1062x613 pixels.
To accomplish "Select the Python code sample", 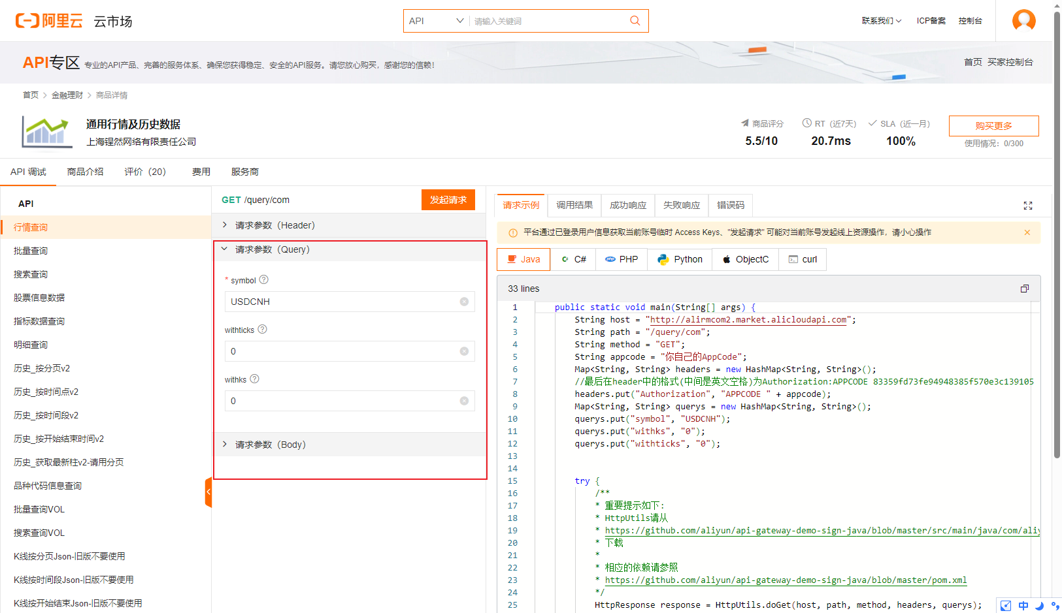I will click(680, 259).
